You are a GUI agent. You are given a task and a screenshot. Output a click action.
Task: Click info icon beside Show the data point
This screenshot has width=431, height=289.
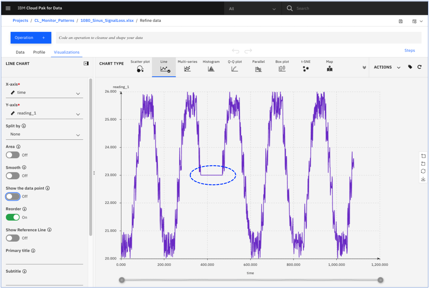point(48,188)
